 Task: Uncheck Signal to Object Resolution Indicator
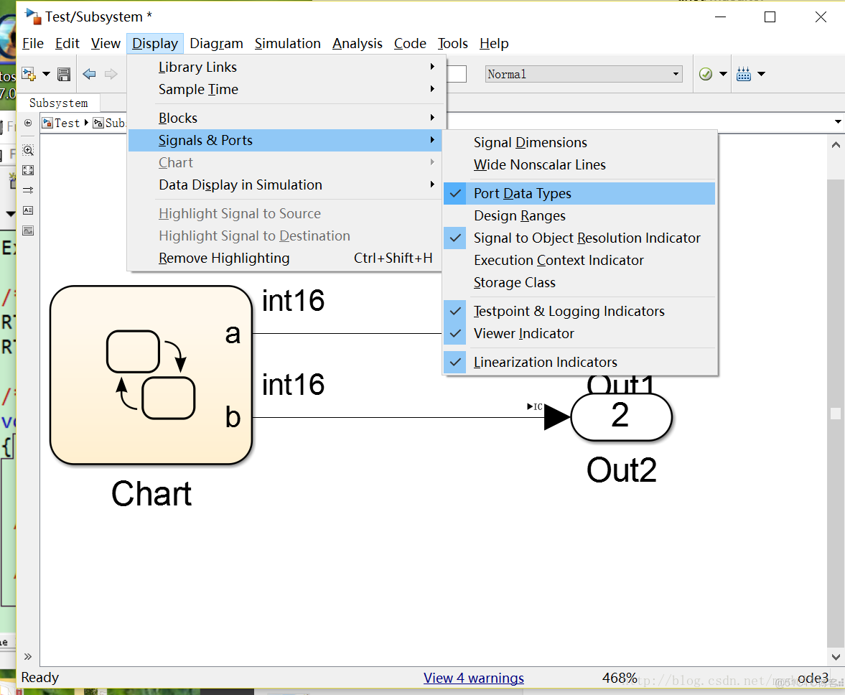tap(579, 238)
